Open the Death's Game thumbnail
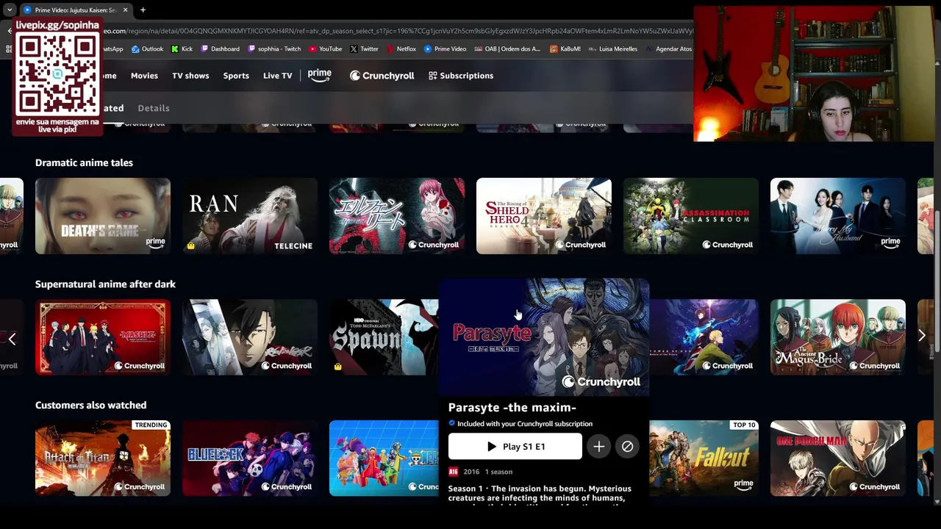Image resolution: width=941 pixels, height=529 pixels. click(x=103, y=216)
